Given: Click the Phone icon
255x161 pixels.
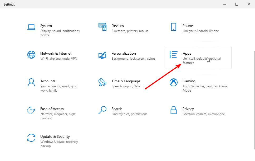Looking at the screenshot, I should click(174, 27).
